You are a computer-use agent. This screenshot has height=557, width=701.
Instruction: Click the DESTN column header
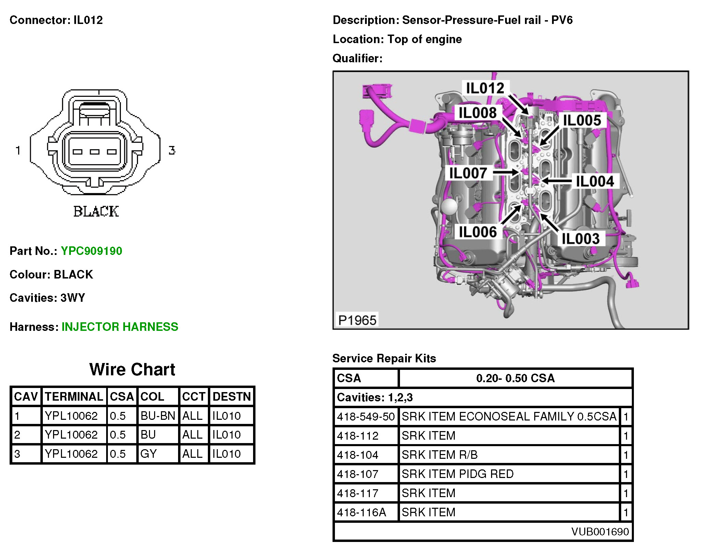point(231,397)
